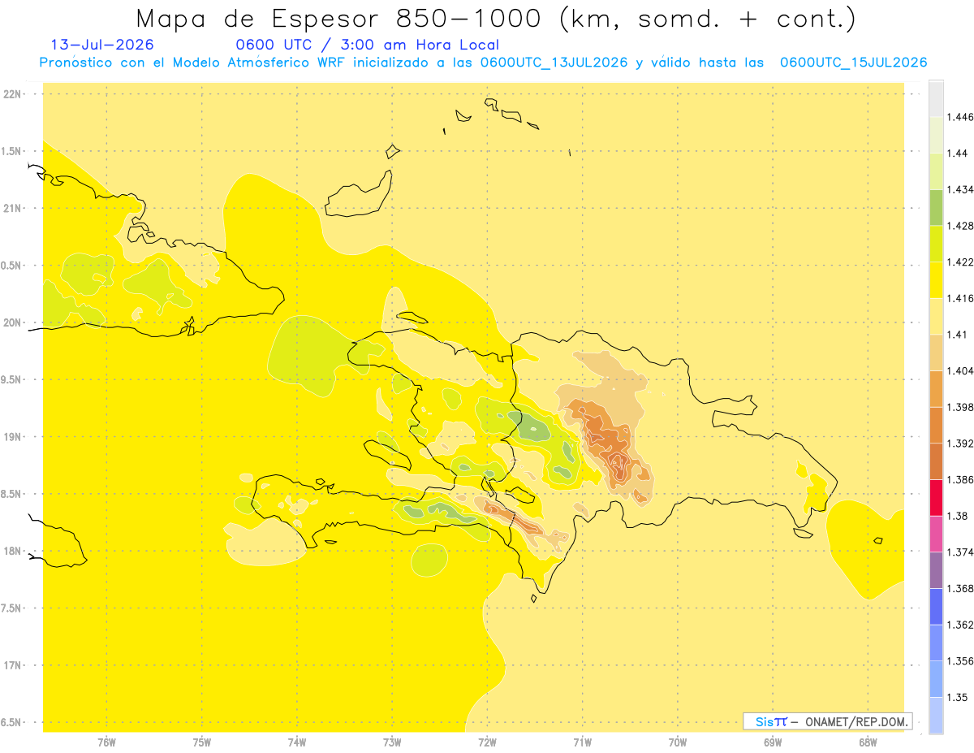Click the red color band between 1.38 and 1.386

[x=936, y=497]
